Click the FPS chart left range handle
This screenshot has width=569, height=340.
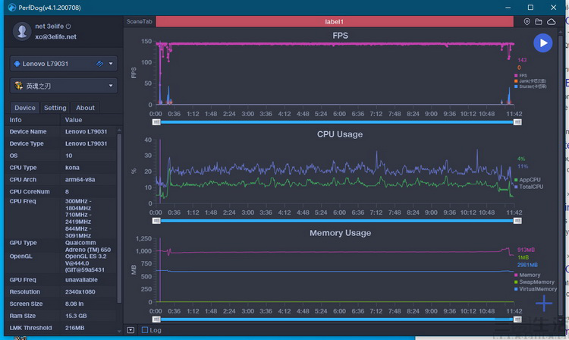tap(156, 122)
